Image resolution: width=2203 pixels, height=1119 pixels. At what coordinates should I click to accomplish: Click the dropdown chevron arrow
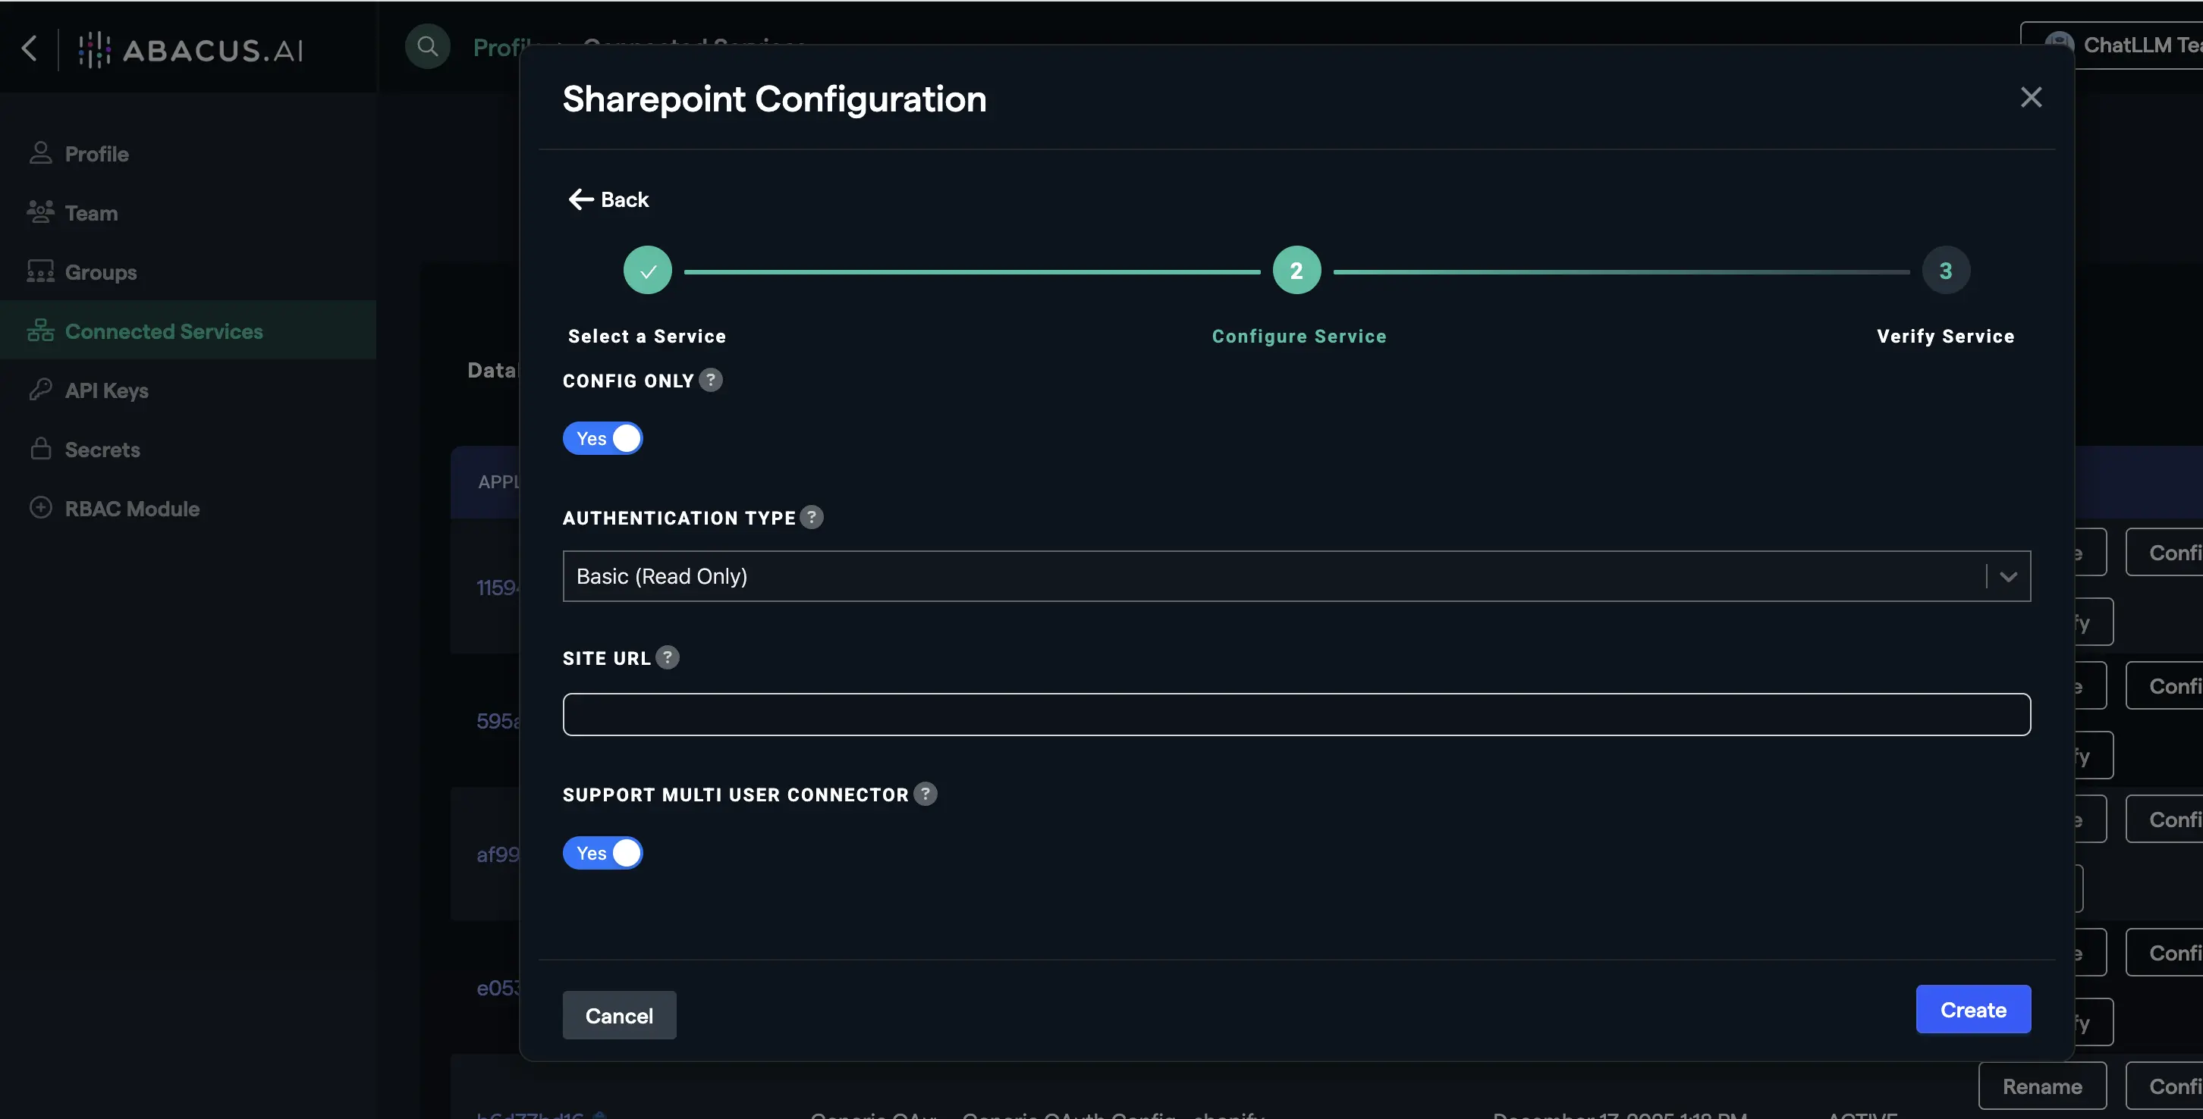click(2008, 577)
